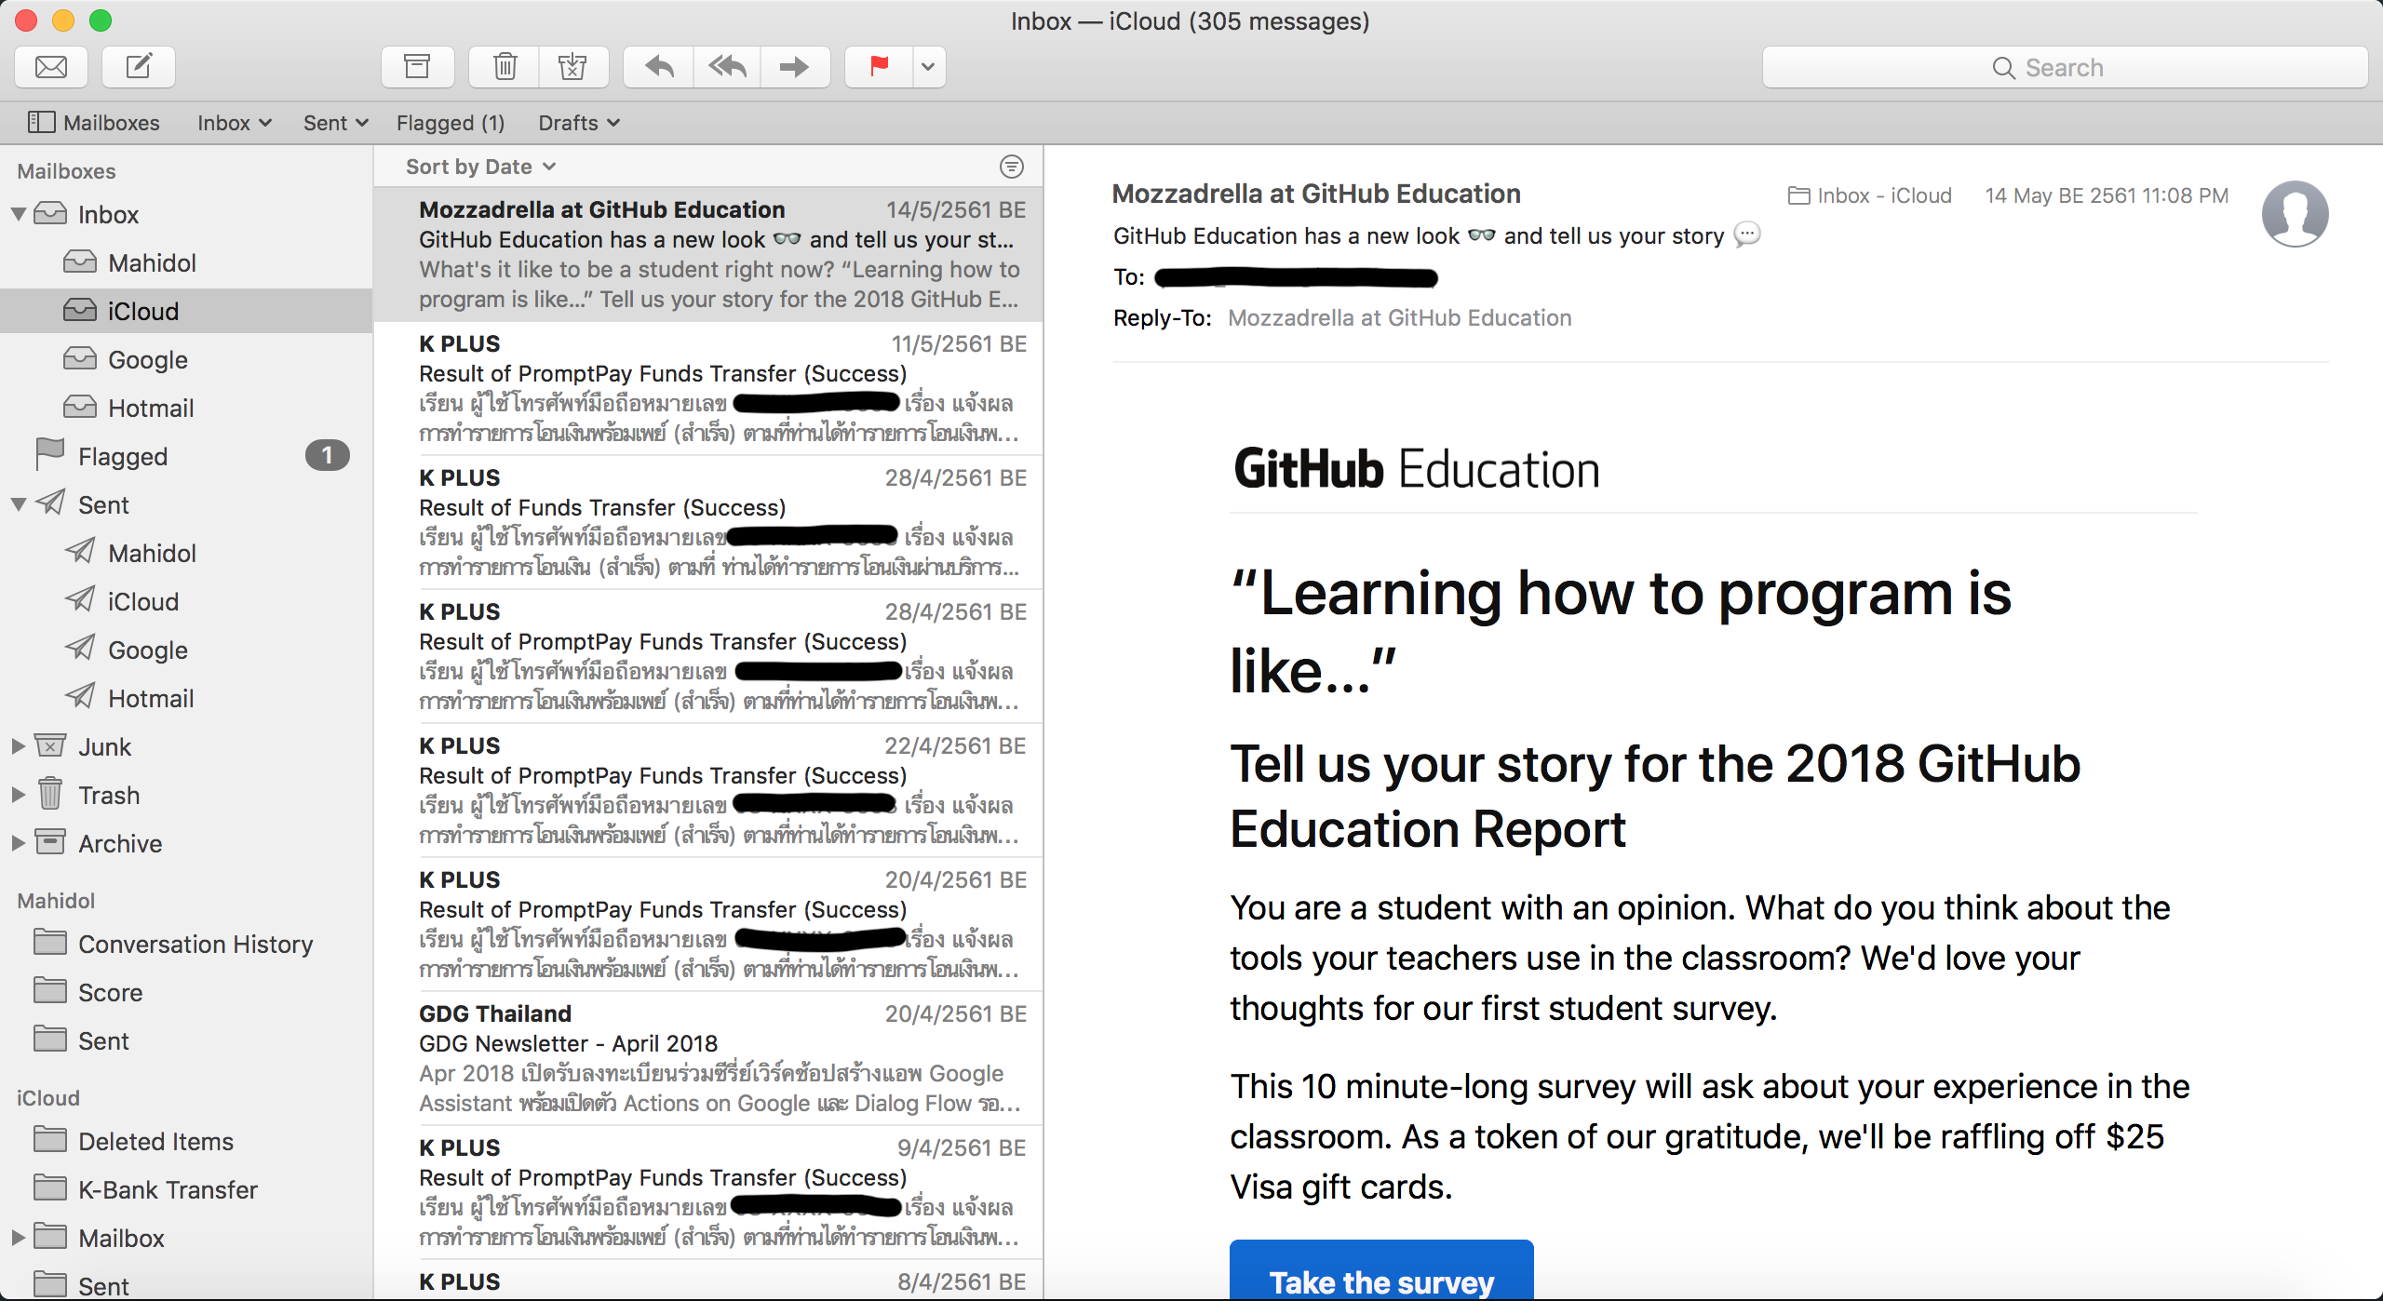Click the Get Mail envelope icon
Viewport: 2383px width, 1301px height.
[x=51, y=67]
